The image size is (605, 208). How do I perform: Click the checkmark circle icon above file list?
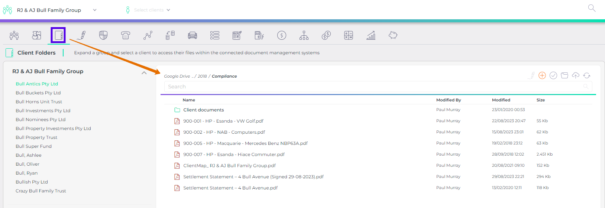pyautogui.click(x=553, y=75)
